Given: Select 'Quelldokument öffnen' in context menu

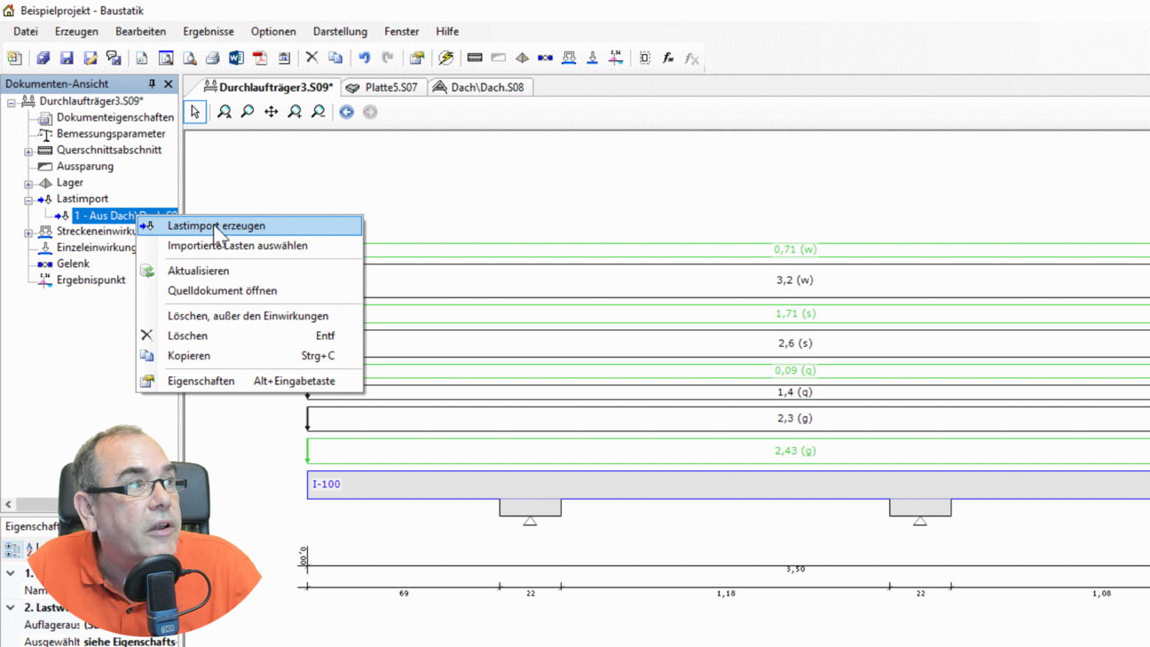Looking at the screenshot, I should [222, 291].
